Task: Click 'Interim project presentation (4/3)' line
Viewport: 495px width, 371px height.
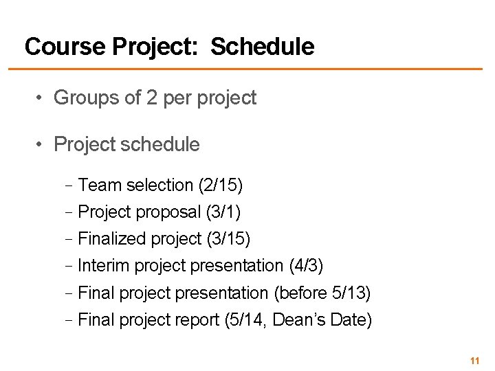Action: [x=200, y=266]
